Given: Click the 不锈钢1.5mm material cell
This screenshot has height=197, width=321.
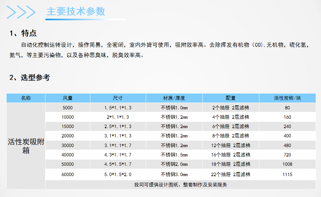Looking at the screenshot, I should pos(174,155).
